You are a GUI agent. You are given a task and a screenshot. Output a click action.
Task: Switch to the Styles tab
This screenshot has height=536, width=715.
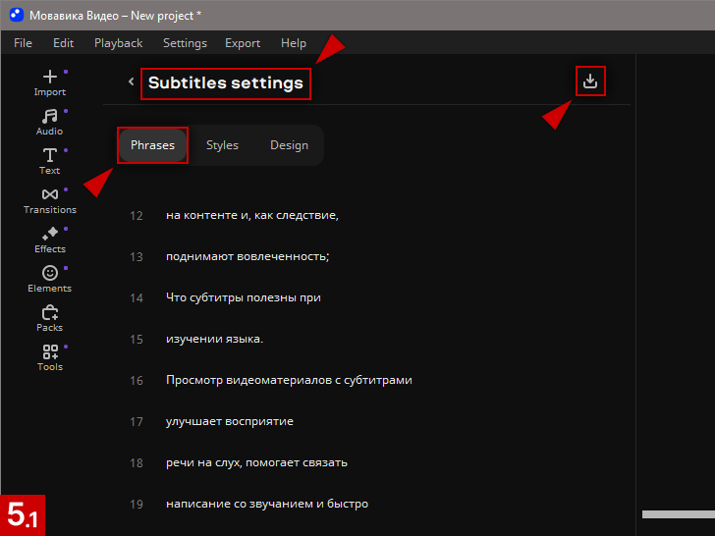click(x=222, y=145)
